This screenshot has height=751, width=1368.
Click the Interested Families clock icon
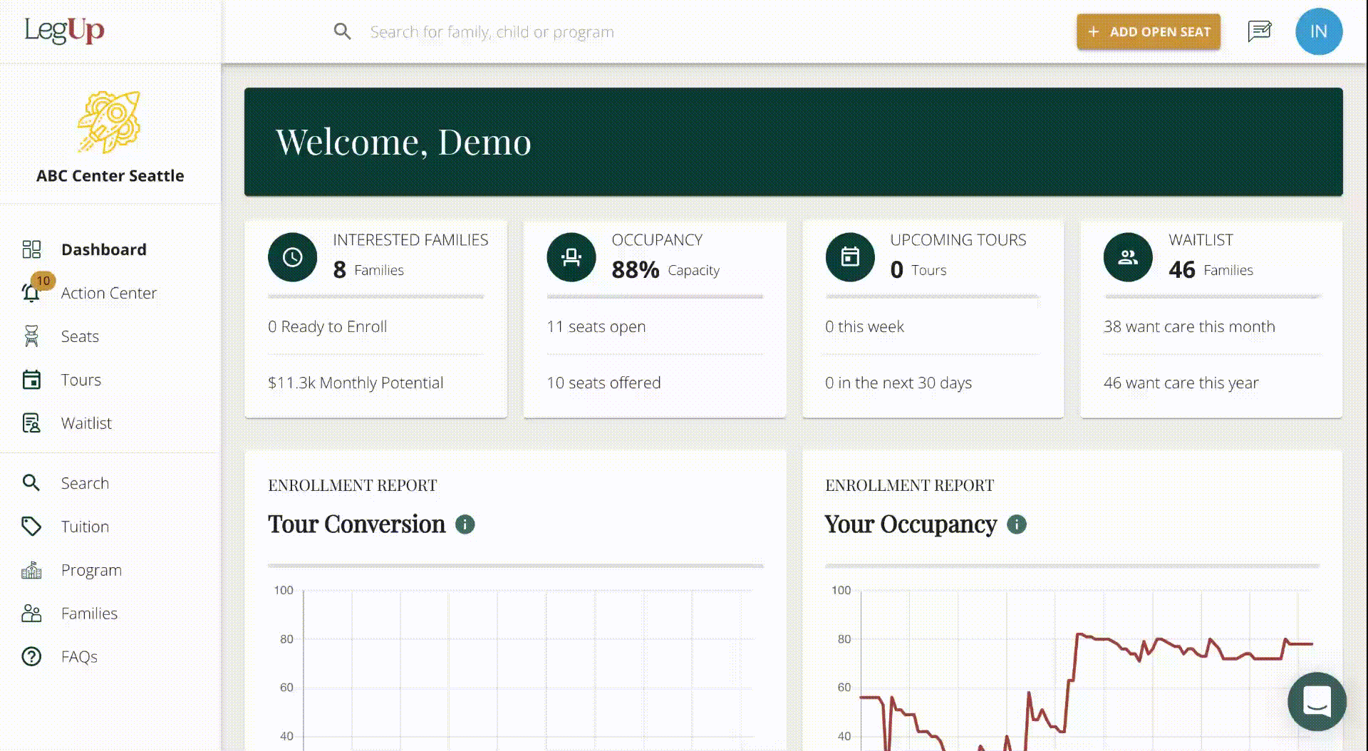point(292,257)
